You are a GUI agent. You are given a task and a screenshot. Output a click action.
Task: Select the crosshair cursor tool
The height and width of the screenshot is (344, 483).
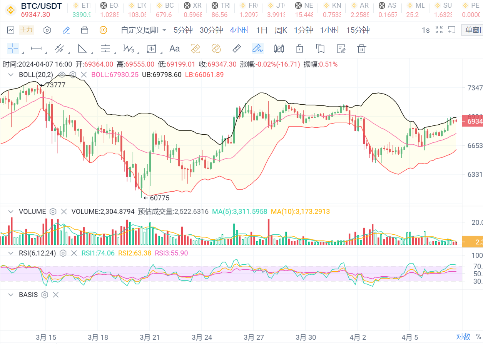(x=13, y=48)
